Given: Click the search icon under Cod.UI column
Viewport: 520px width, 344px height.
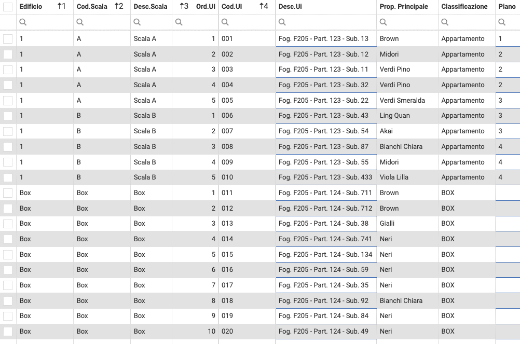Looking at the screenshot, I should click(225, 22).
